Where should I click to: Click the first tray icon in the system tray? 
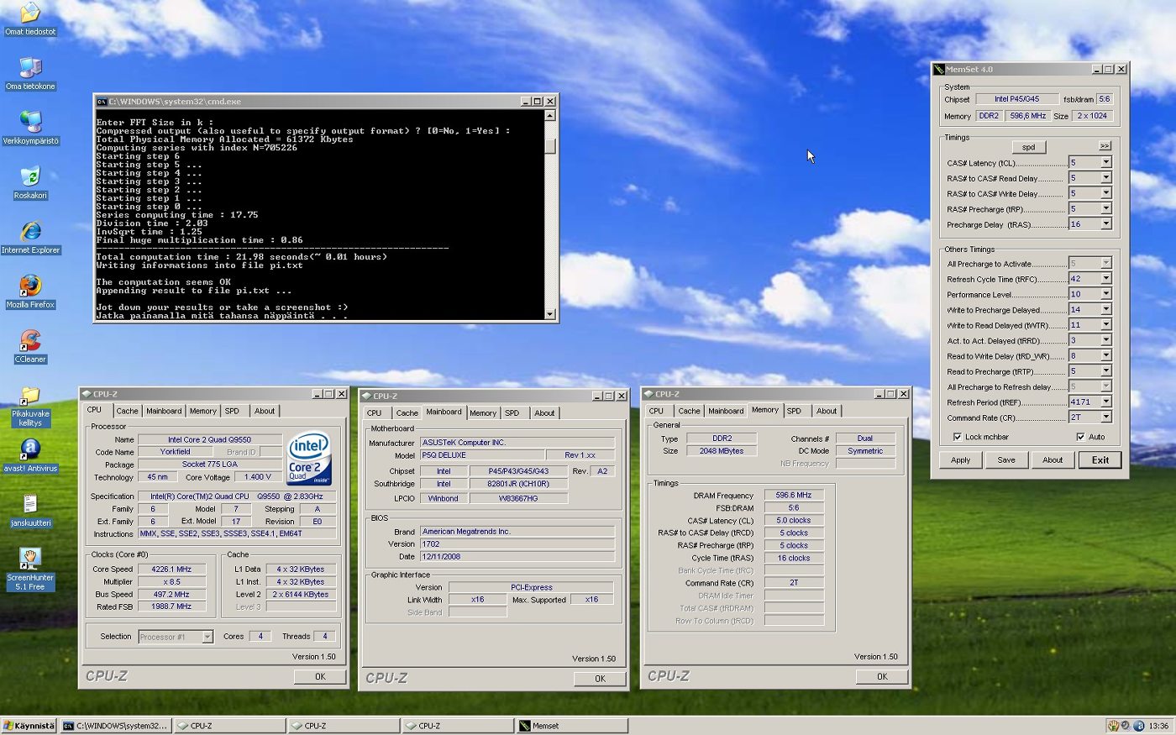point(1113,726)
